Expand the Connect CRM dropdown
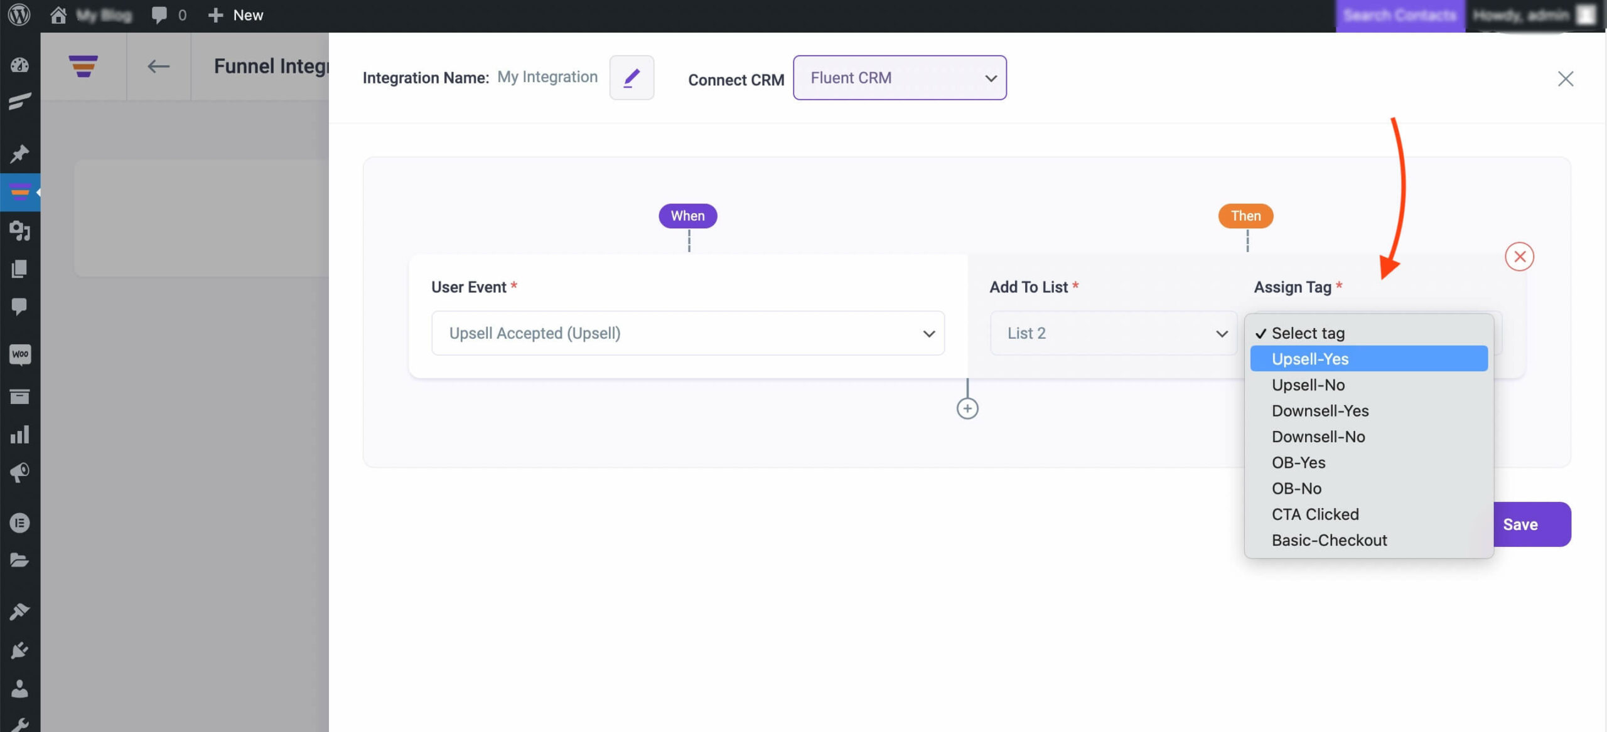Screen dimensions: 1607x732 pos(900,77)
